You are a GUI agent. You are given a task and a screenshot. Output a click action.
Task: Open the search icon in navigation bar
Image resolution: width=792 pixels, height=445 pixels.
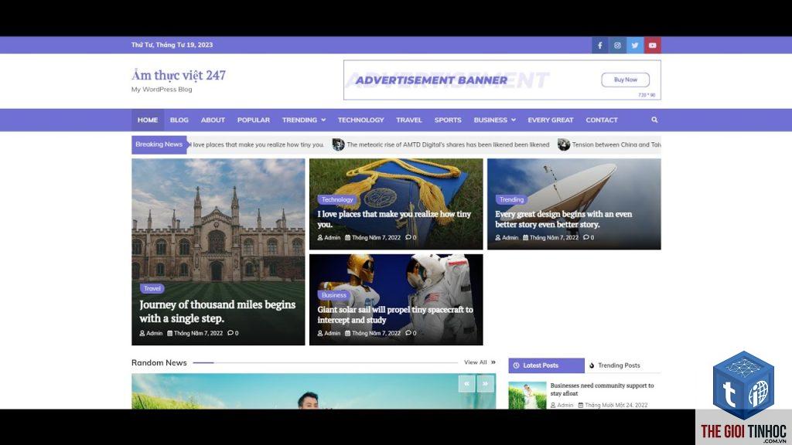point(654,120)
